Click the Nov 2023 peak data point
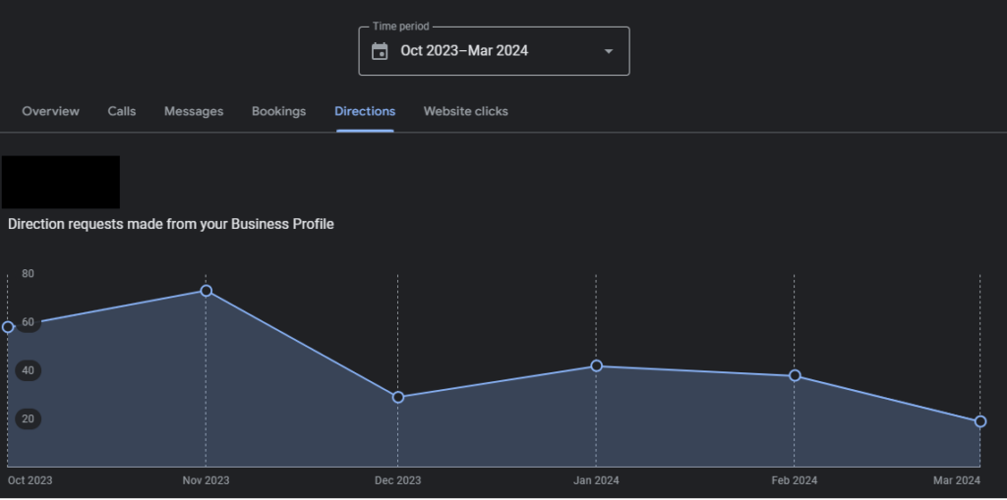 [207, 291]
